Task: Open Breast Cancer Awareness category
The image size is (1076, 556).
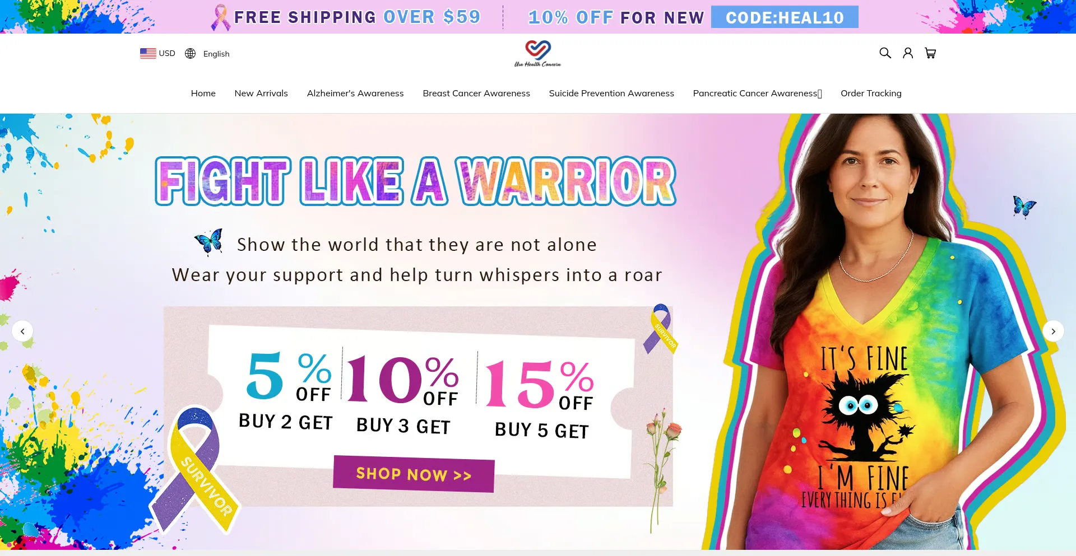Action: [476, 94]
